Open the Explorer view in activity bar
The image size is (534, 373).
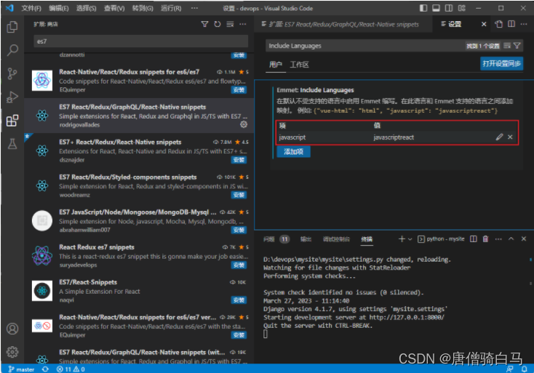pyautogui.click(x=12, y=27)
